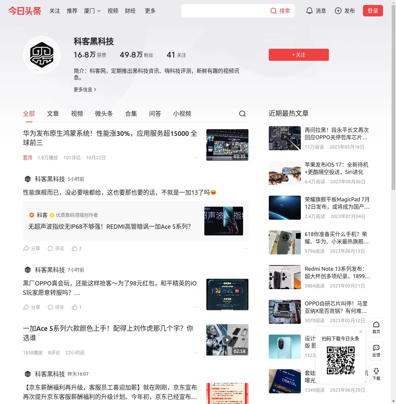Play the 02:58 一加Ace 5 video
This screenshot has width=396, height=404.
(227, 340)
